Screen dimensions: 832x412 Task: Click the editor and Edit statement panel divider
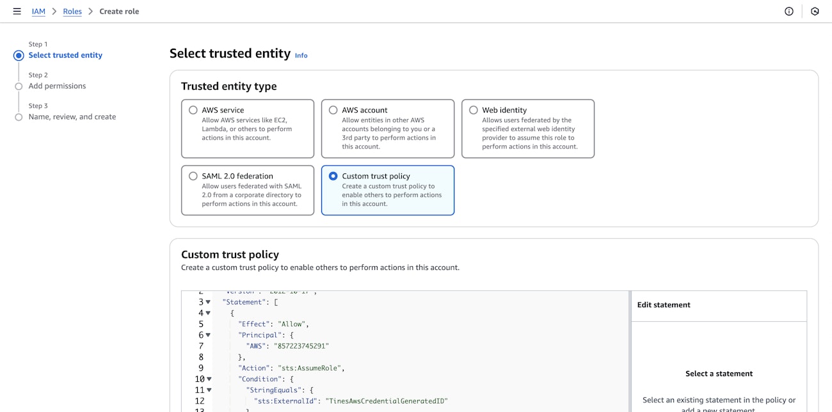click(630, 352)
